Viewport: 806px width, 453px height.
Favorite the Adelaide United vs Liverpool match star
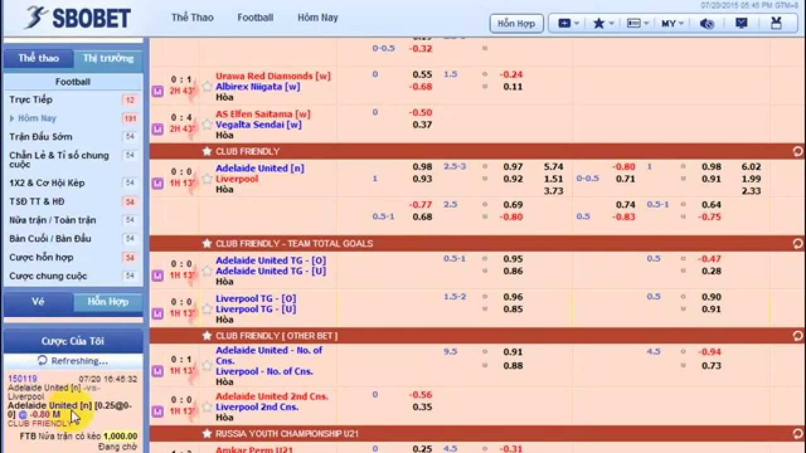[207, 179]
